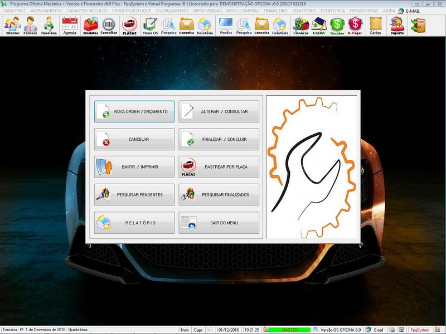Click the CANCELAR button
Screen dimensions: 446x334
click(134, 140)
